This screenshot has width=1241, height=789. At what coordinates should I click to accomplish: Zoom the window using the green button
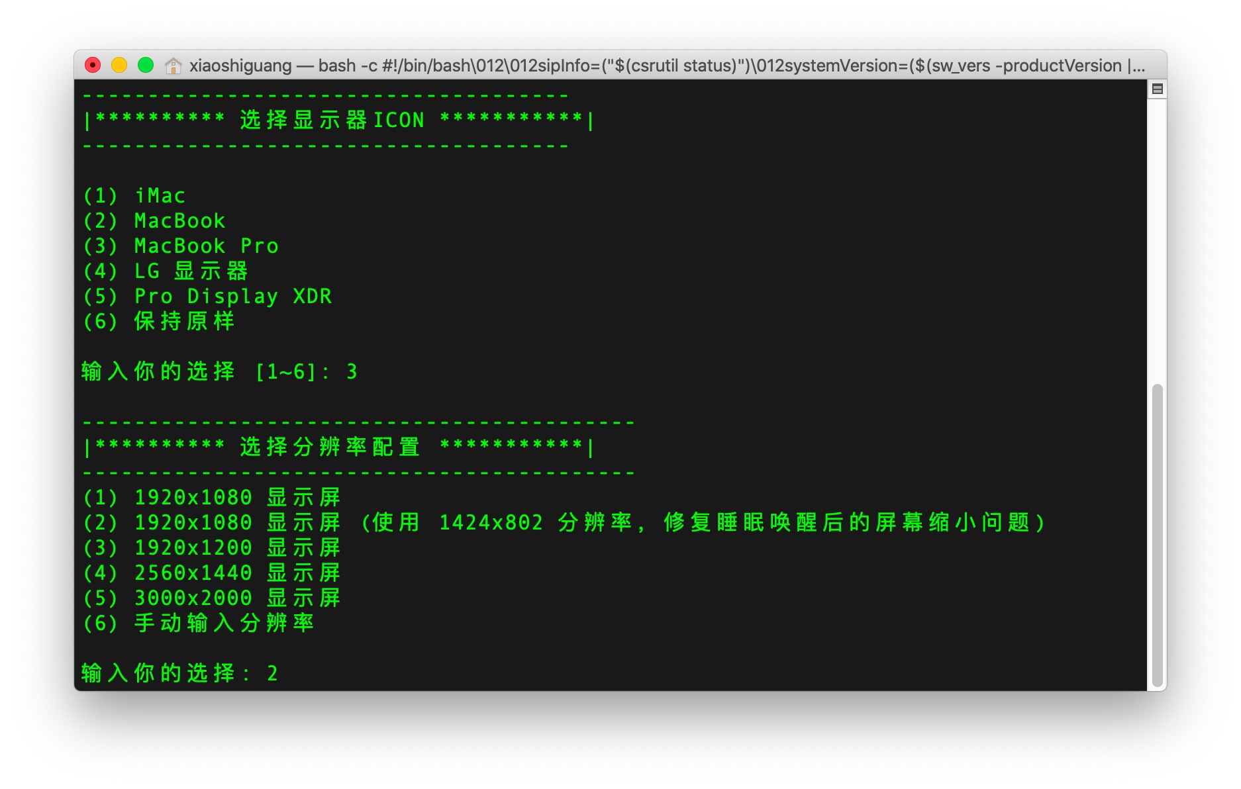(x=146, y=65)
